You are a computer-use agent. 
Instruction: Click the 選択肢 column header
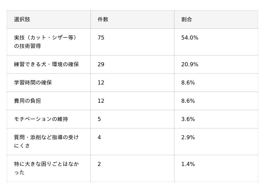point(49,19)
